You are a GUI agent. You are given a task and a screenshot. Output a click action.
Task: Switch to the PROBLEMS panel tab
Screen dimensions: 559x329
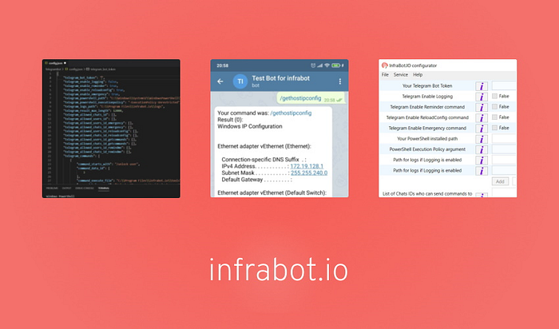coord(52,188)
